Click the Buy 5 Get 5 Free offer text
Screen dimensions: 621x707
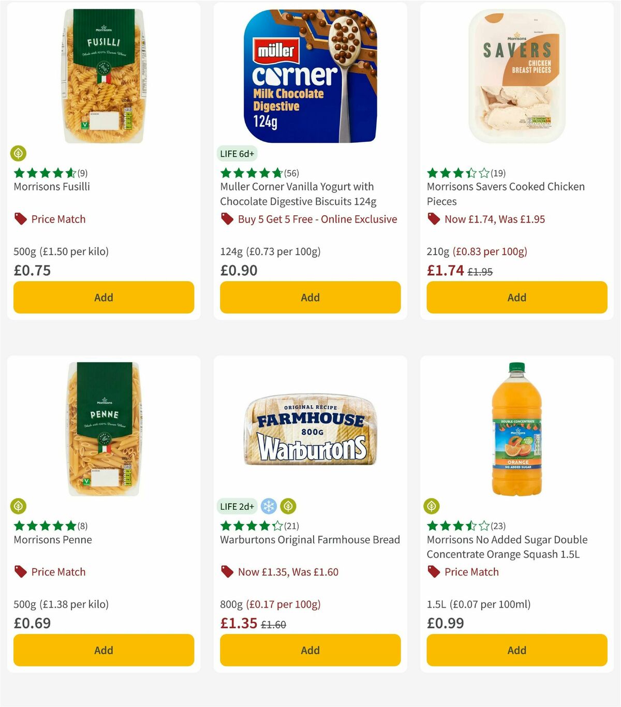click(317, 219)
